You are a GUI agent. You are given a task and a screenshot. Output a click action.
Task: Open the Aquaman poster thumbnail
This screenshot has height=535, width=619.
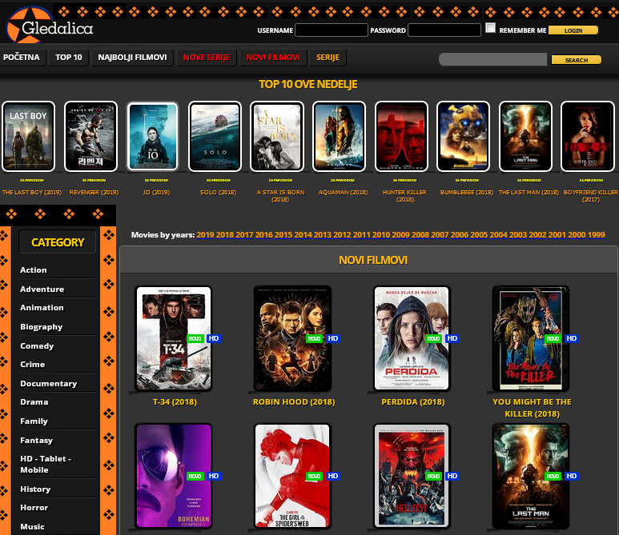(x=339, y=137)
